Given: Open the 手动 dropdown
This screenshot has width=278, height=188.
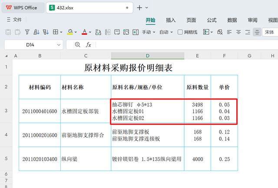Looking at the screenshot, I should 149,32.
